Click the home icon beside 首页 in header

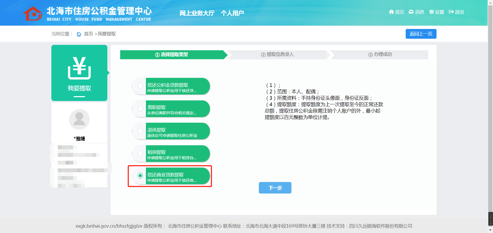tap(391, 12)
